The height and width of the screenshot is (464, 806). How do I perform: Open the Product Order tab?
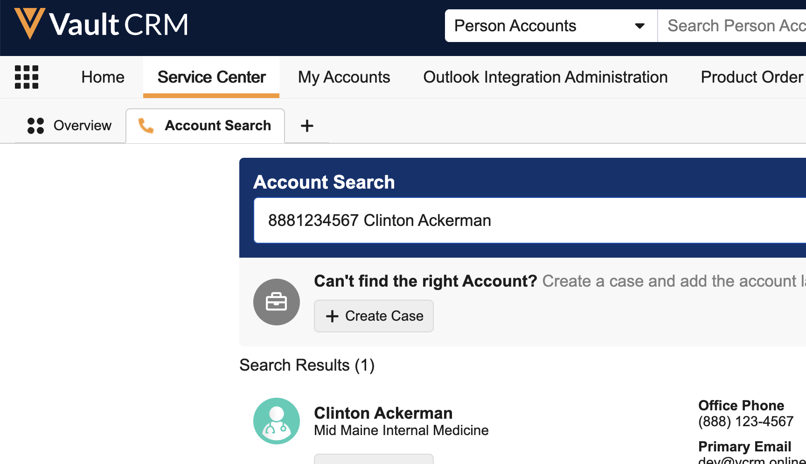(x=751, y=77)
